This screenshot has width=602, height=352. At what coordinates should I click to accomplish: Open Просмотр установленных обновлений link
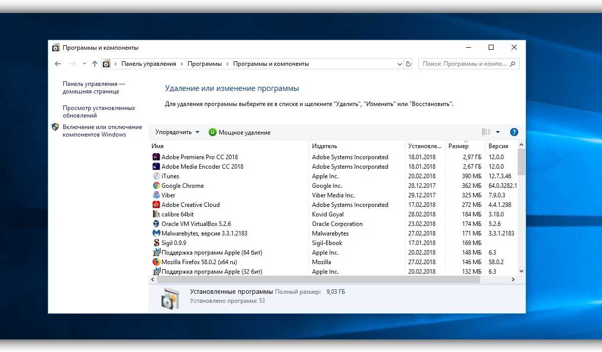(x=99, y=111)
